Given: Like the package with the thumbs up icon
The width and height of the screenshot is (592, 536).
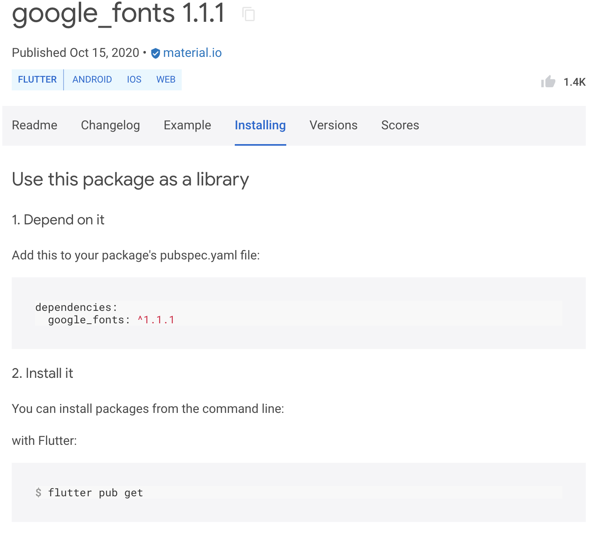Looking at the screenshot, I should (x=548, y=81).
